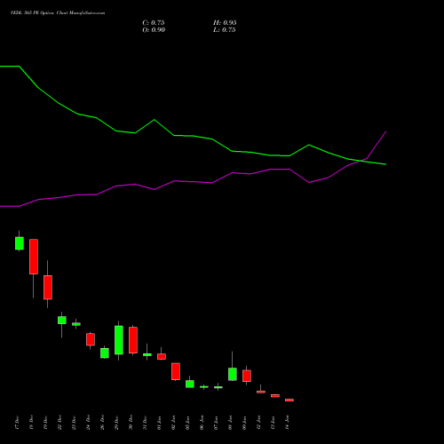Select the 09 Jan date label

(244, 423)
